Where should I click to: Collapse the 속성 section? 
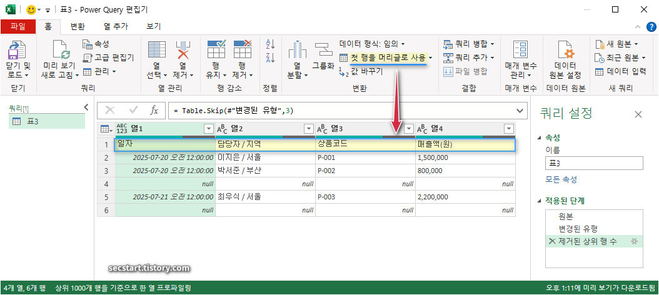click(539, 138)
